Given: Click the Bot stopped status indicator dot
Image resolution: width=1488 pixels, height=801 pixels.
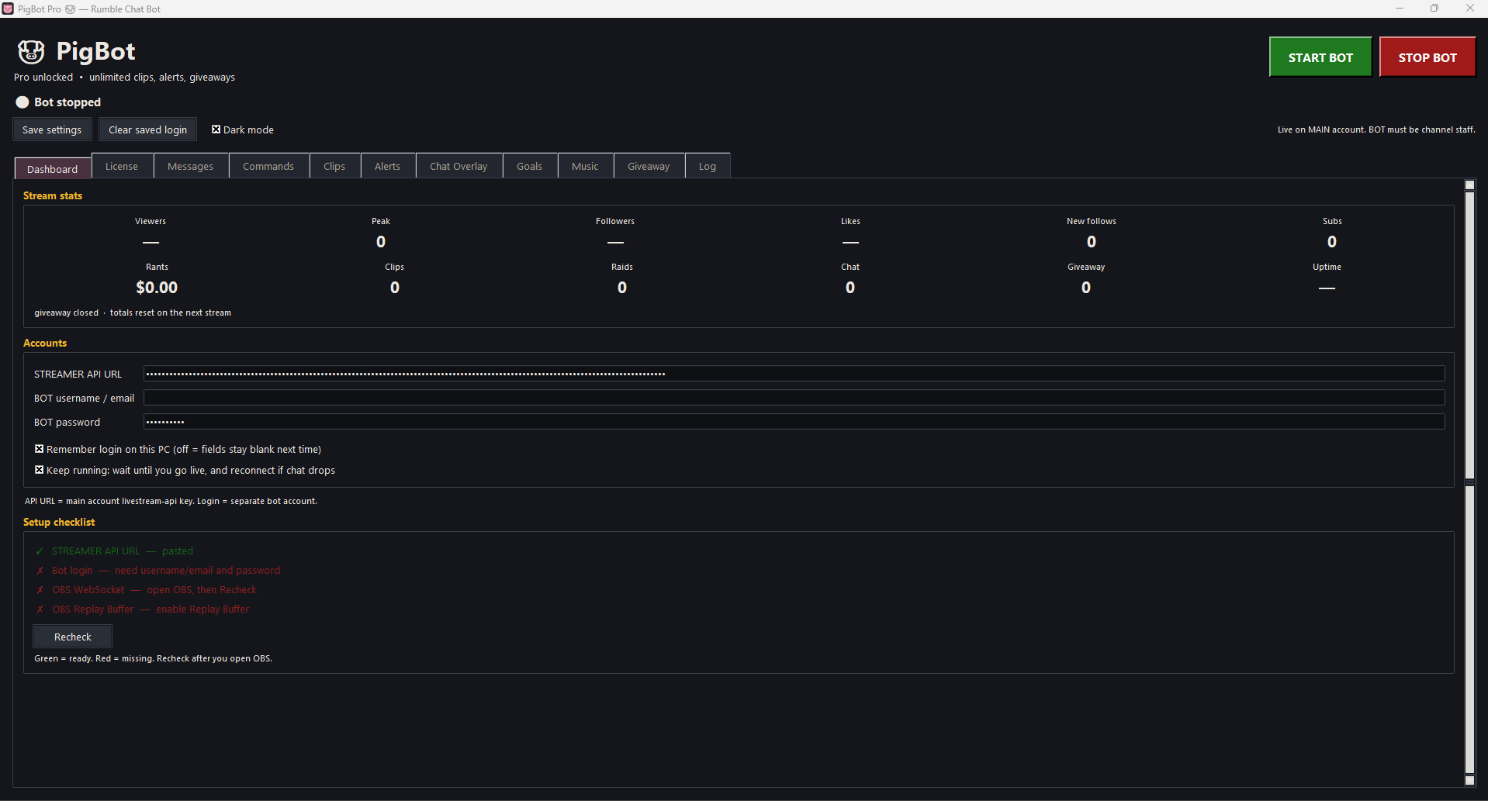Looking at the screenshot, I should coord(22,102).
